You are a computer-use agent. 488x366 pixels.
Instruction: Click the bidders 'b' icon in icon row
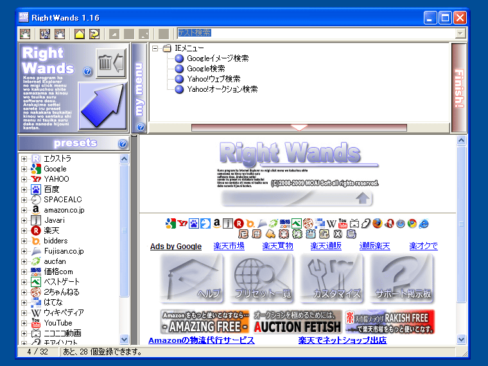250,223
